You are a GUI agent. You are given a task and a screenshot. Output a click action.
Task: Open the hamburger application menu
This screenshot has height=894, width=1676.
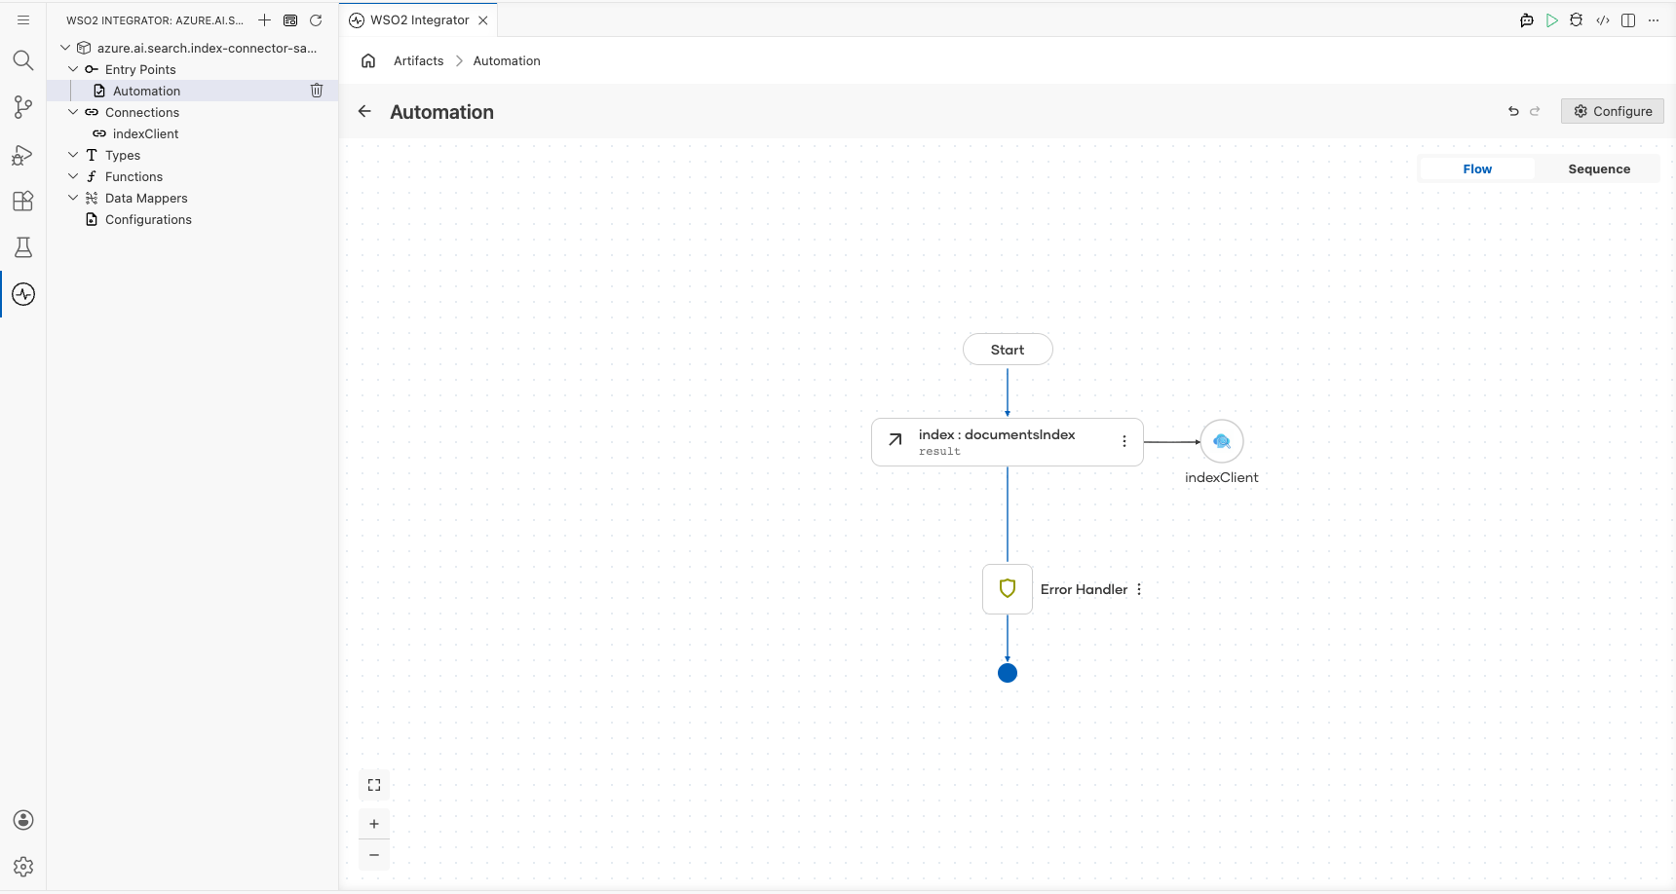coord(23,19)
